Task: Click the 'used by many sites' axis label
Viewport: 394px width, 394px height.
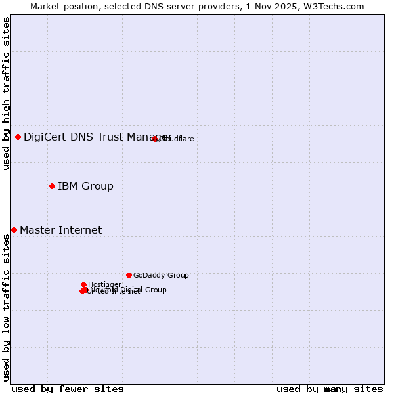Action: coord(330,389)
